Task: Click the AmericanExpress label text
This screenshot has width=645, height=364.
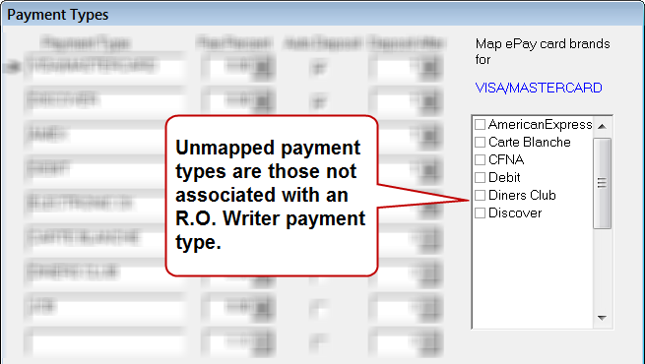Action: tap(540, 125)
